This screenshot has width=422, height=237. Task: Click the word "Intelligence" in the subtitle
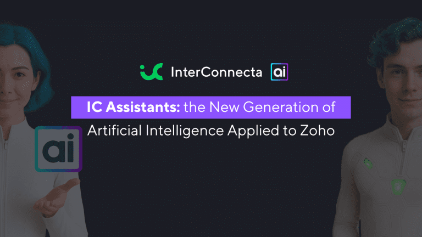tap(185, 131)
